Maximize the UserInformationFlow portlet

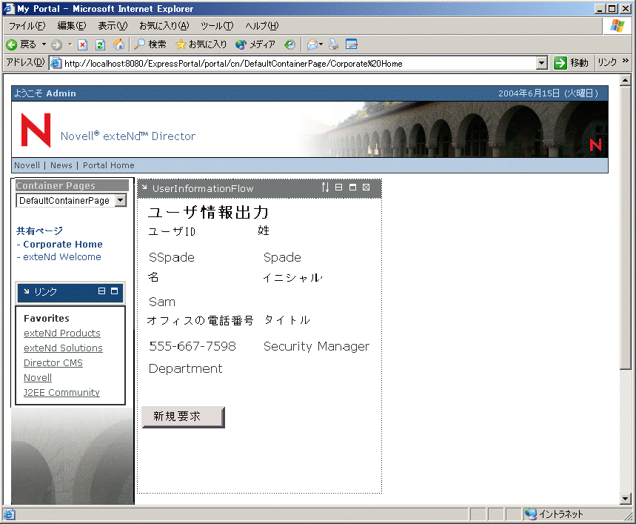352,188
